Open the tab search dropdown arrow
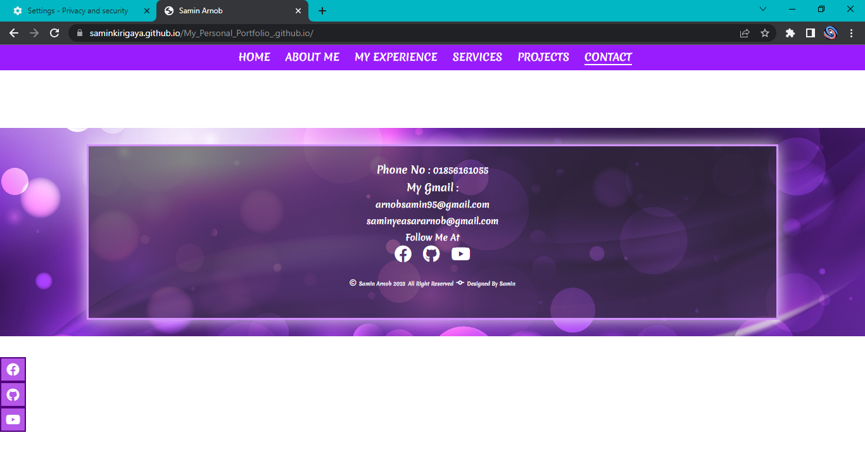 763,9
